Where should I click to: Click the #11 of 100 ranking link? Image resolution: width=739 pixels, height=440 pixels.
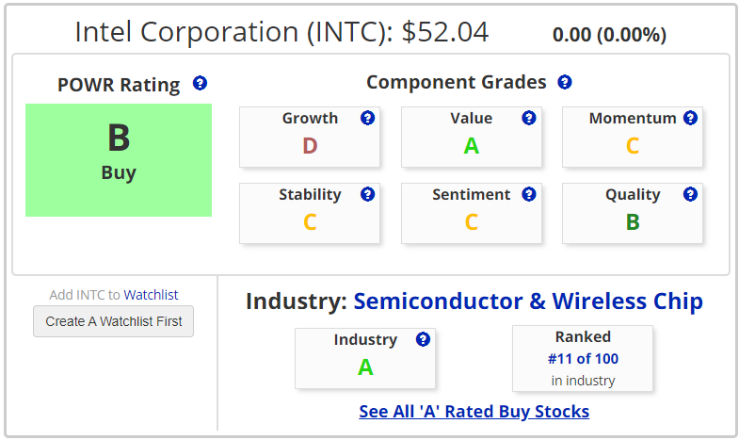click(583, 359)
